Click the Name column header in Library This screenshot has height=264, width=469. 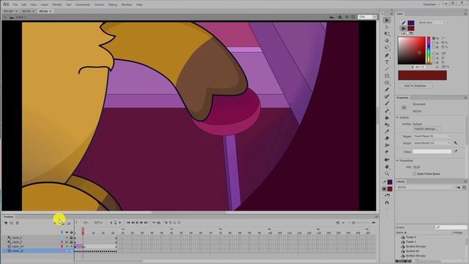click(400, 232)
